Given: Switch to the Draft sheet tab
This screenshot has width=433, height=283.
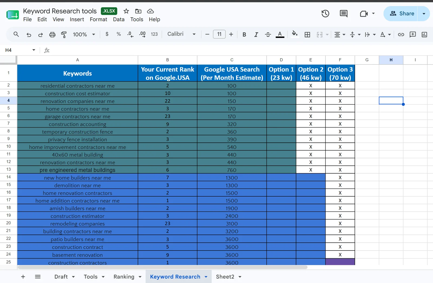Looking at the screenshot, I should click(61, 277).
